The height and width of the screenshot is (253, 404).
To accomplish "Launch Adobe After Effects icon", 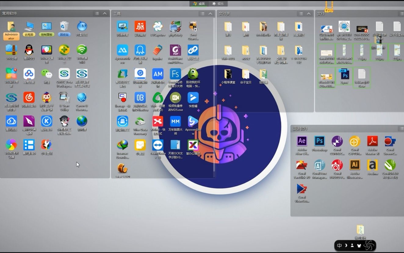I will [302, 141].
